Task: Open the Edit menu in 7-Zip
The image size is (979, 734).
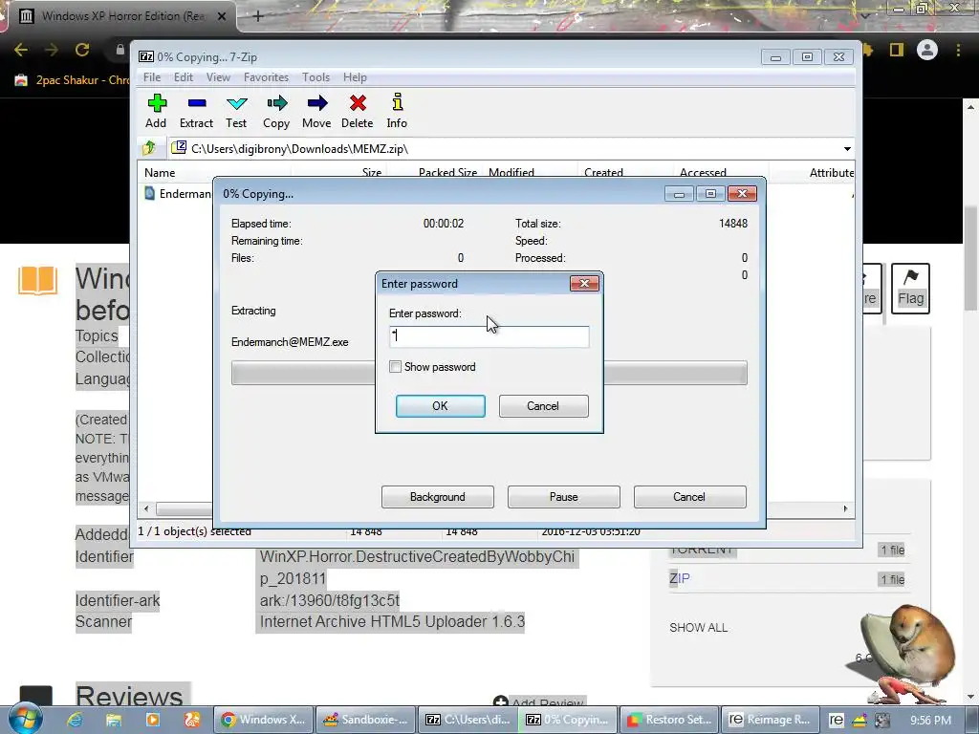Action: [x=183, y=76]
